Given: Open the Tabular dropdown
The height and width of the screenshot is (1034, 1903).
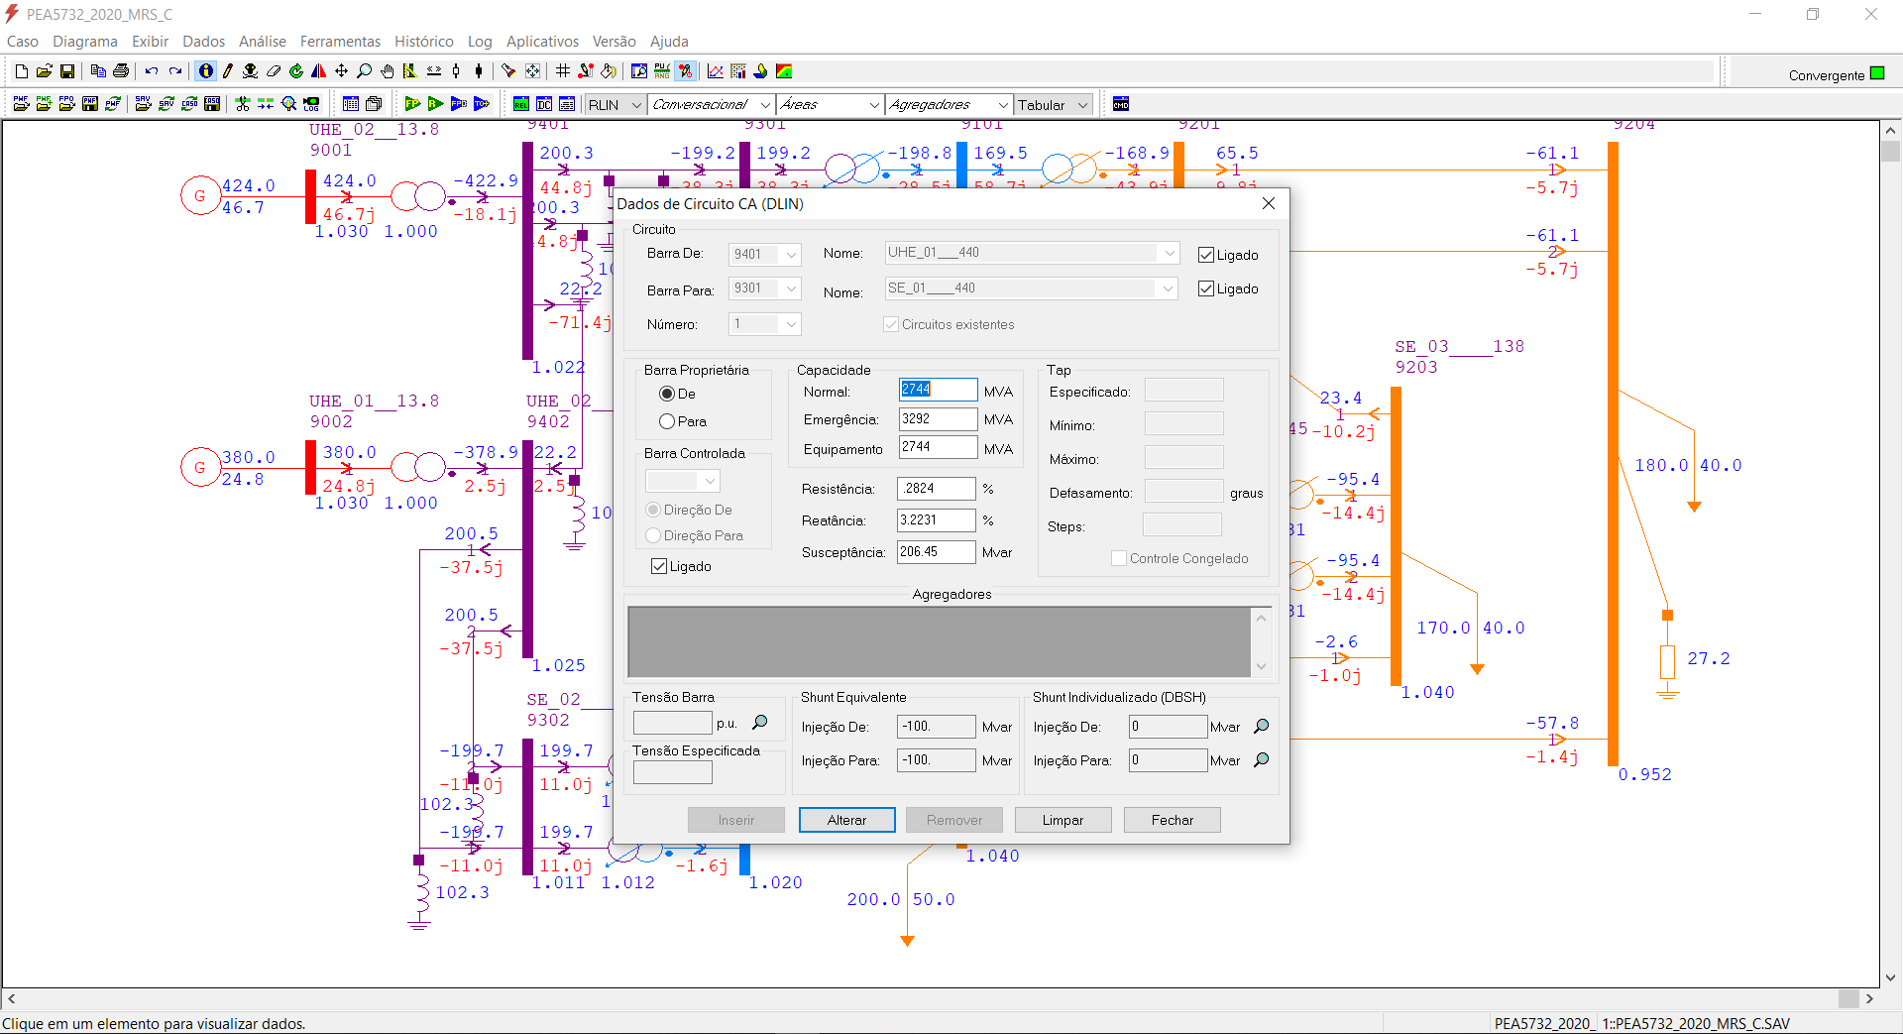Looking at the screenshot, I should (1083, 105).
